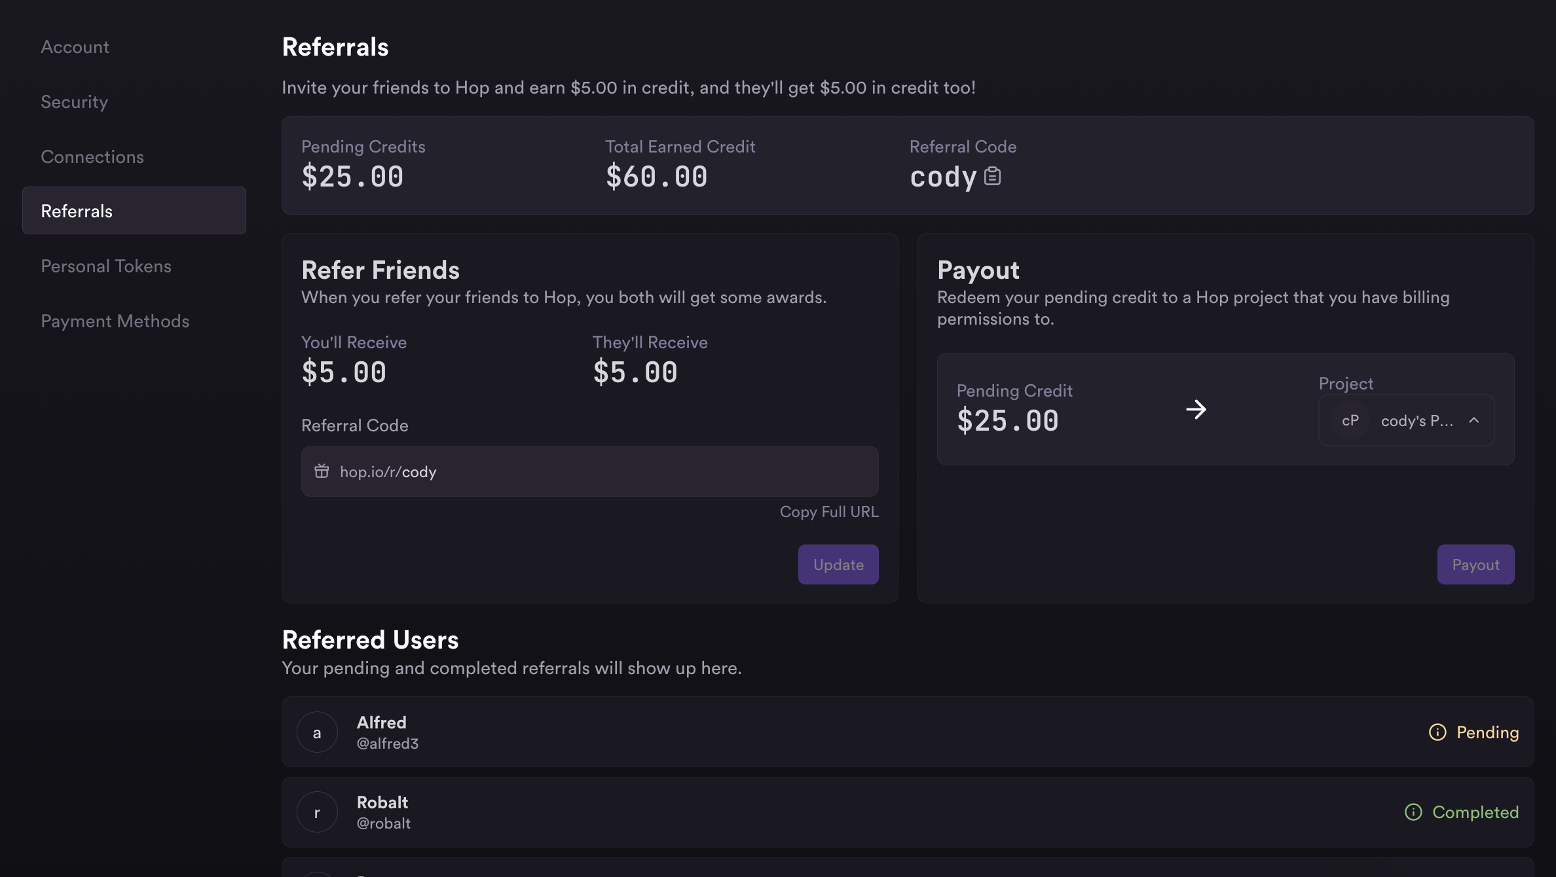
Task: Open the Account settings section
Action: click(75, 47)
